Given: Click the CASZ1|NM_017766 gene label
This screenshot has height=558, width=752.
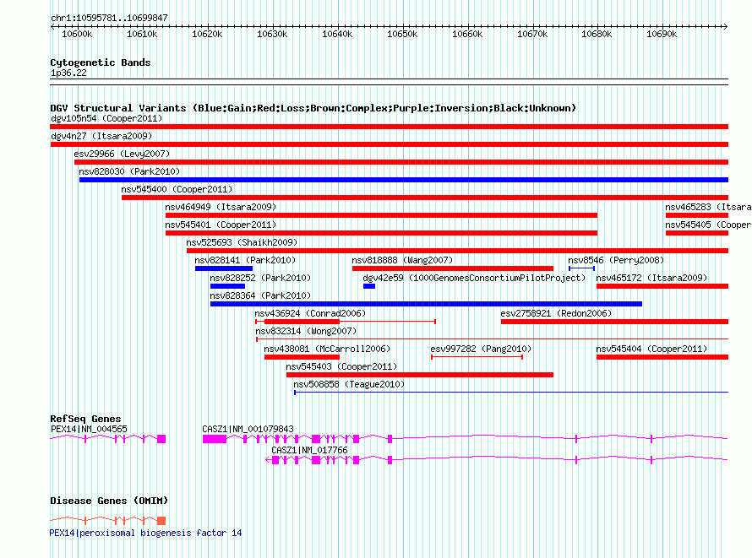Looking at the screenshot, I should (309, 450).
